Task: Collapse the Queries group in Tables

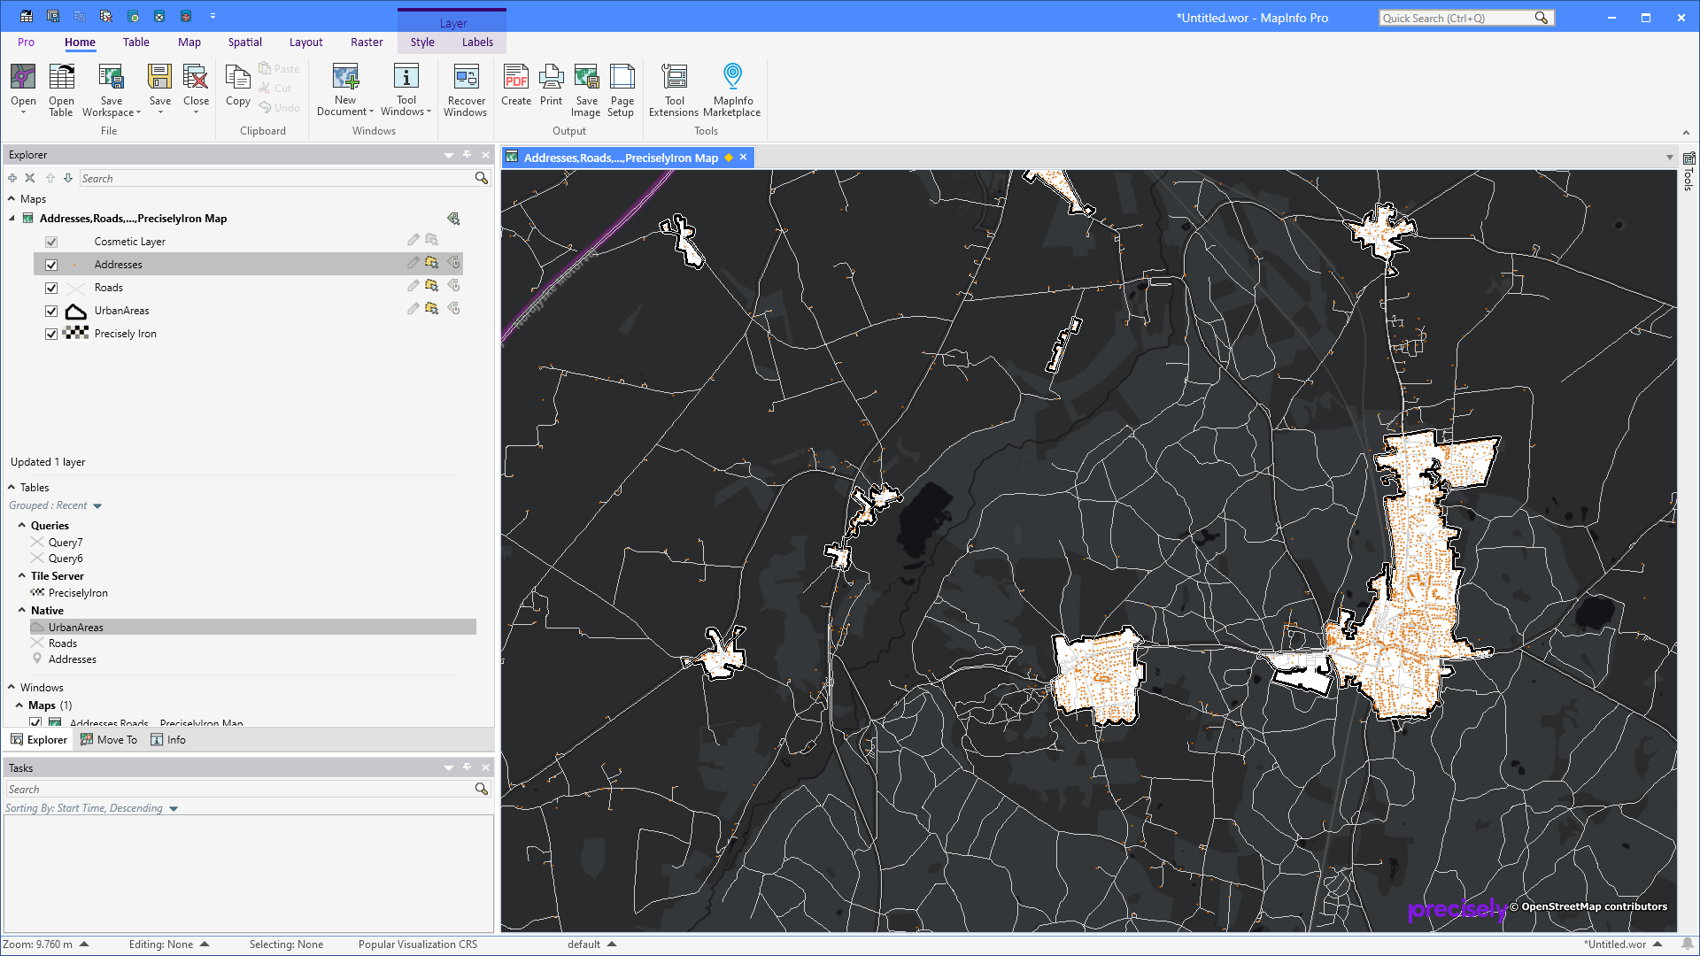Action: point(22,525)
